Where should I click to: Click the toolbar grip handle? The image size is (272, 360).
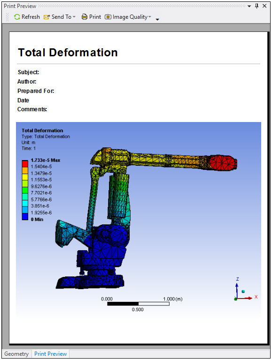pyautogui.click(x=7, y=17)
